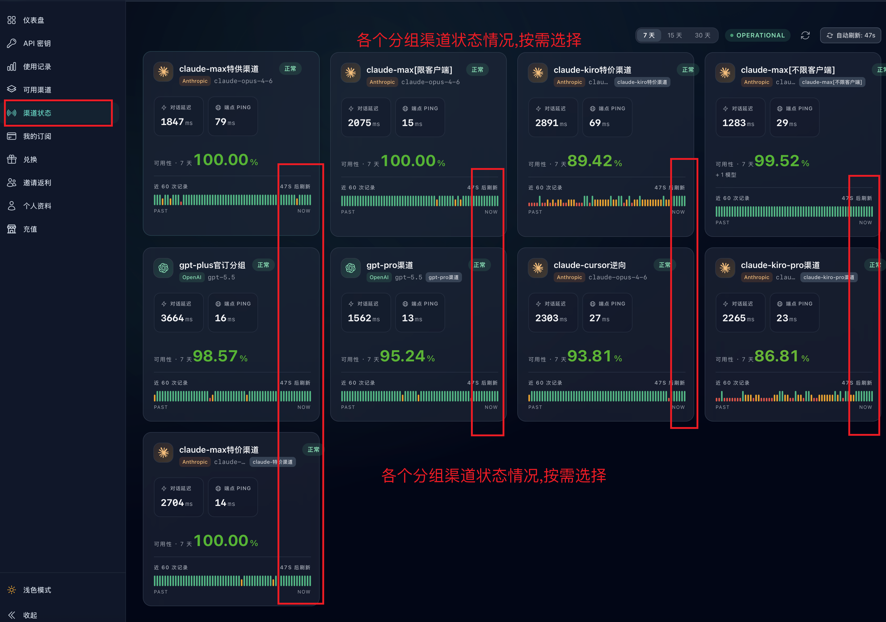
Task: Open the 兑换 gift icon
Action: pos(12,159)
